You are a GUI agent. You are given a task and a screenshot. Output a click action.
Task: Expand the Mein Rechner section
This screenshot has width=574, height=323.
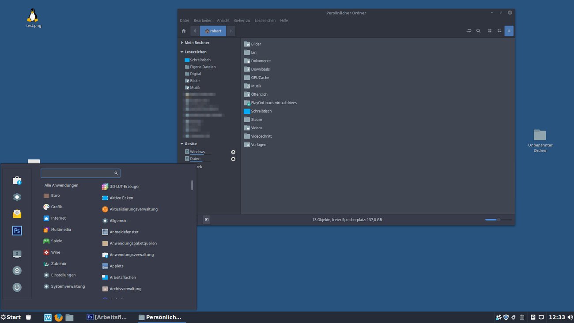[x=181, y=42]
